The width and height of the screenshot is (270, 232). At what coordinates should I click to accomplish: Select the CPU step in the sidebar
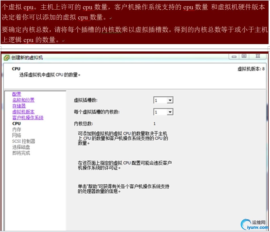16,124
